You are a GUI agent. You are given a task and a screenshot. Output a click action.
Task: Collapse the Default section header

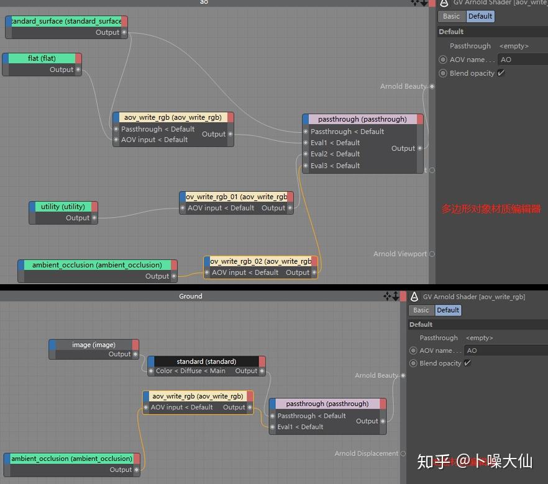coord(451,31)
